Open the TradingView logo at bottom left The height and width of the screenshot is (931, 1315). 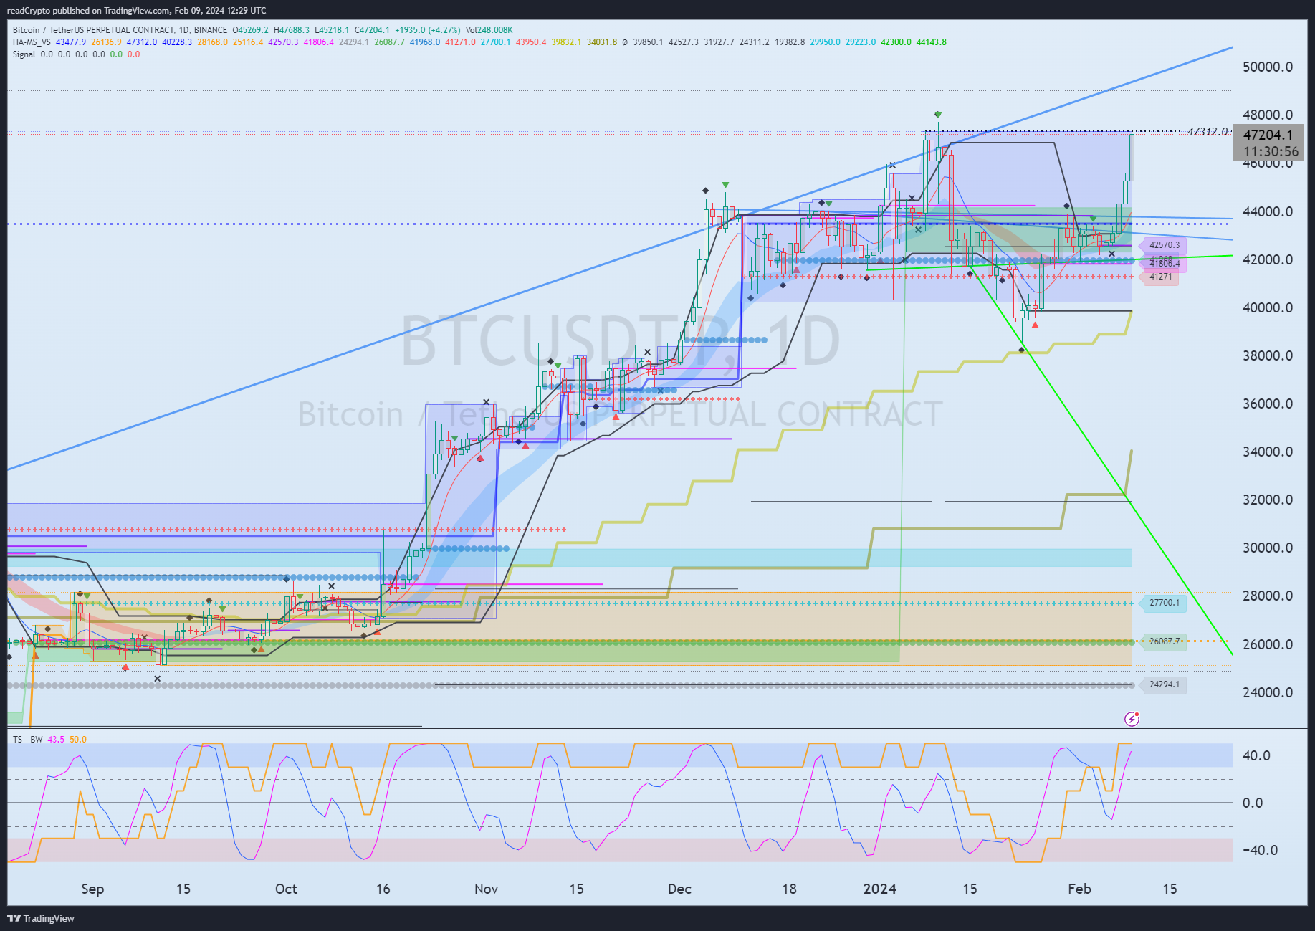tap(41, 918)
